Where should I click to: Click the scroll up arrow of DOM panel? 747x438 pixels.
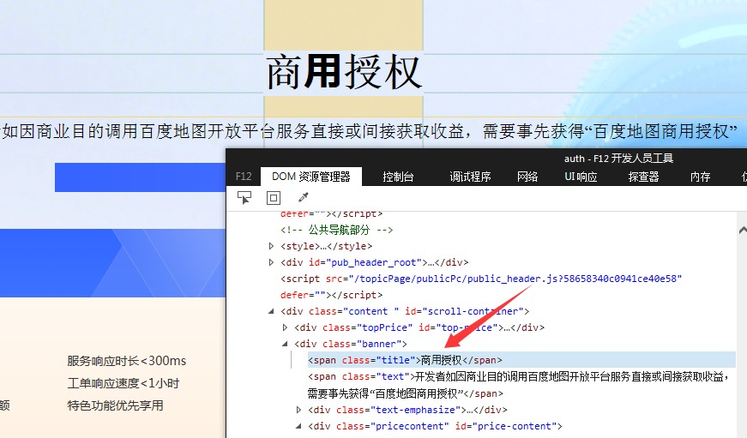click(742, 231)
